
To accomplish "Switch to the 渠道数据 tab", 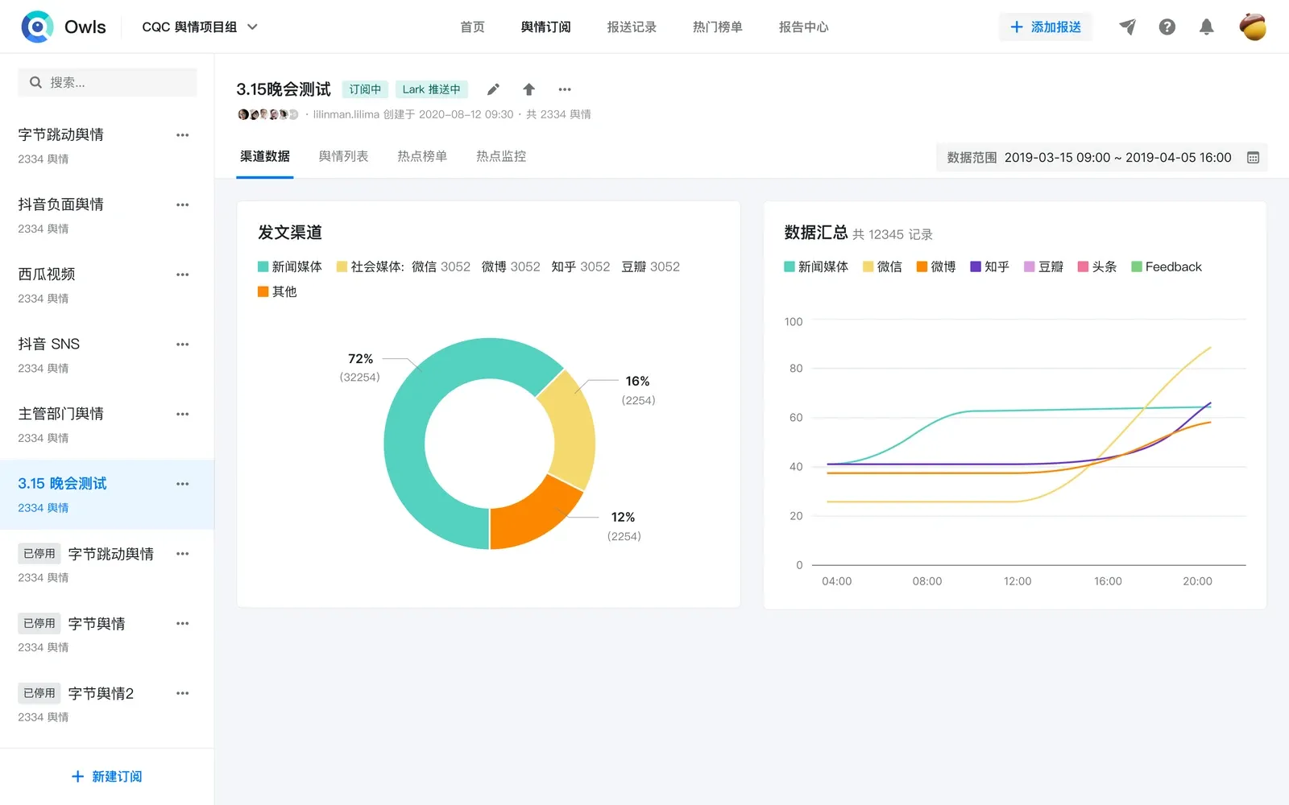I will [x=265, y=156].
